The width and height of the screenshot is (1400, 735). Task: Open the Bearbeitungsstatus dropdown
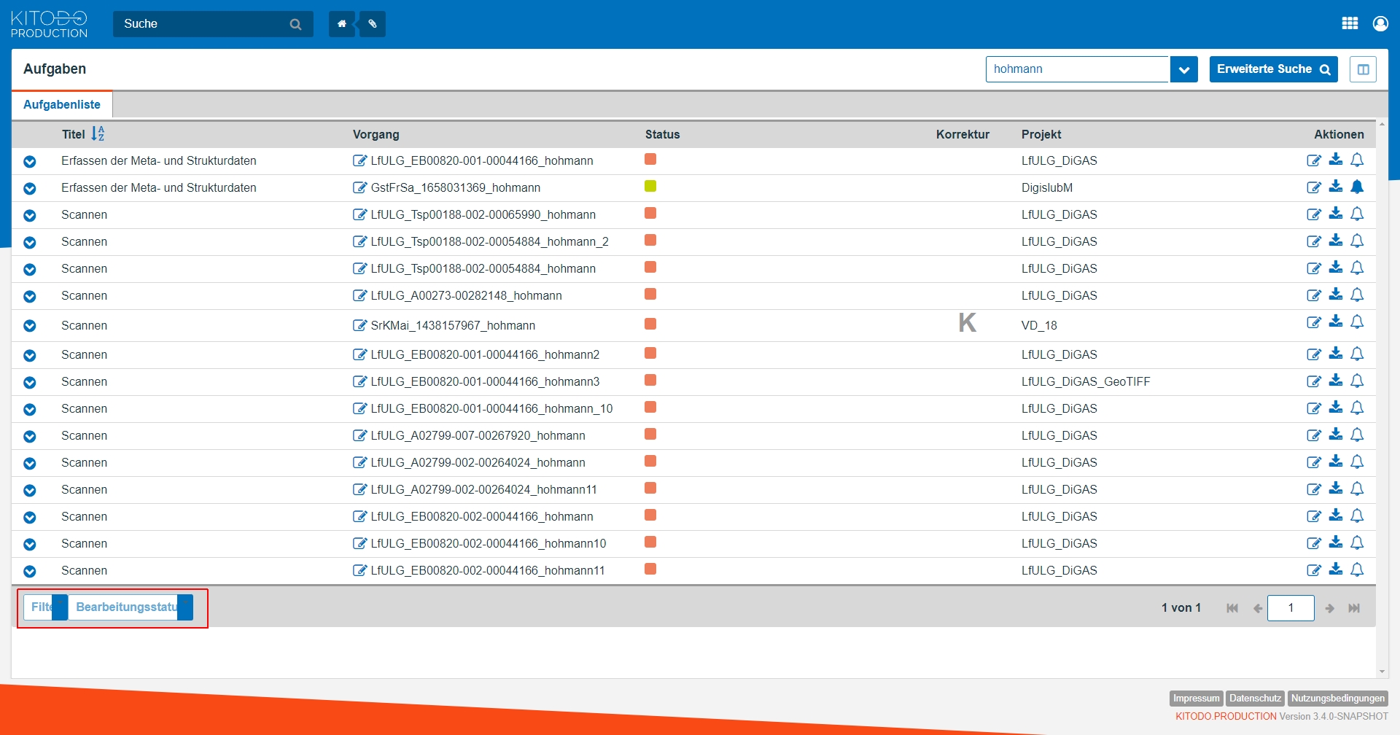tap(128, 606)
